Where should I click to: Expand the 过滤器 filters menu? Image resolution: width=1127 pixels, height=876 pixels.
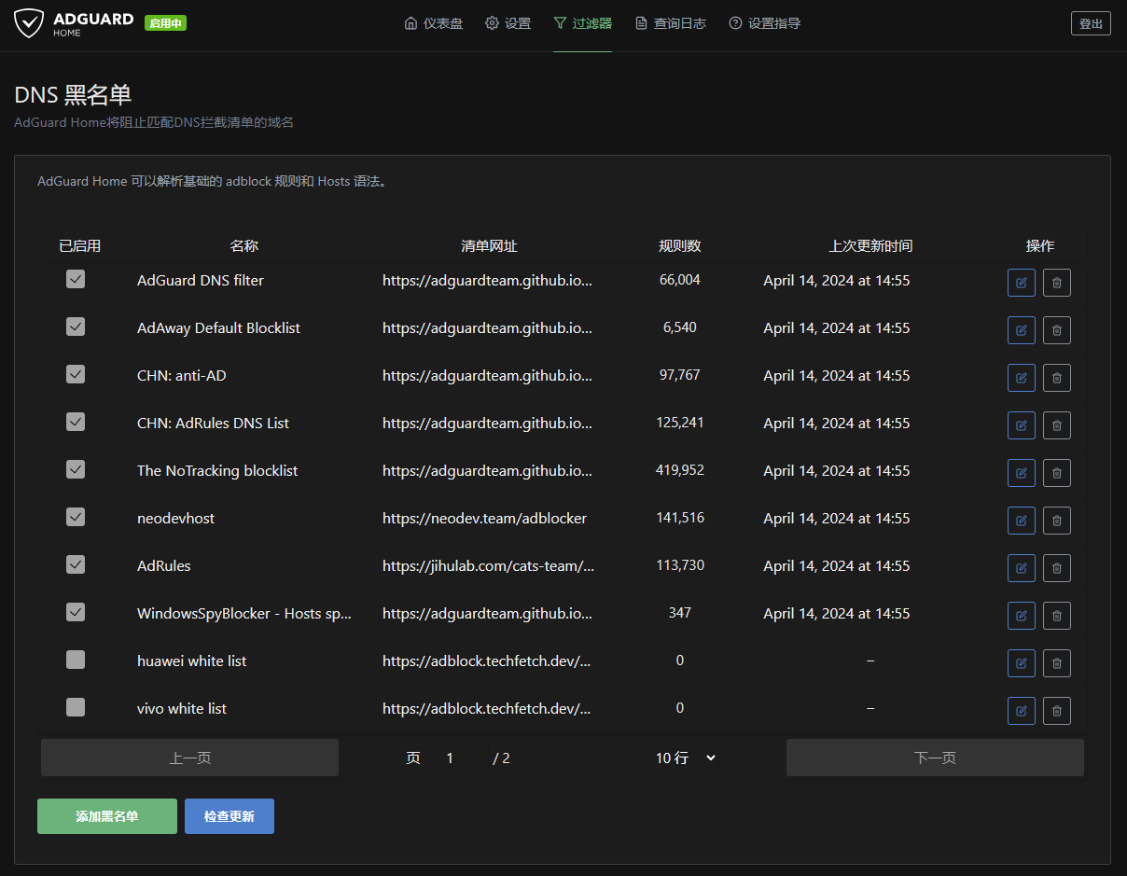coord(582,23)
